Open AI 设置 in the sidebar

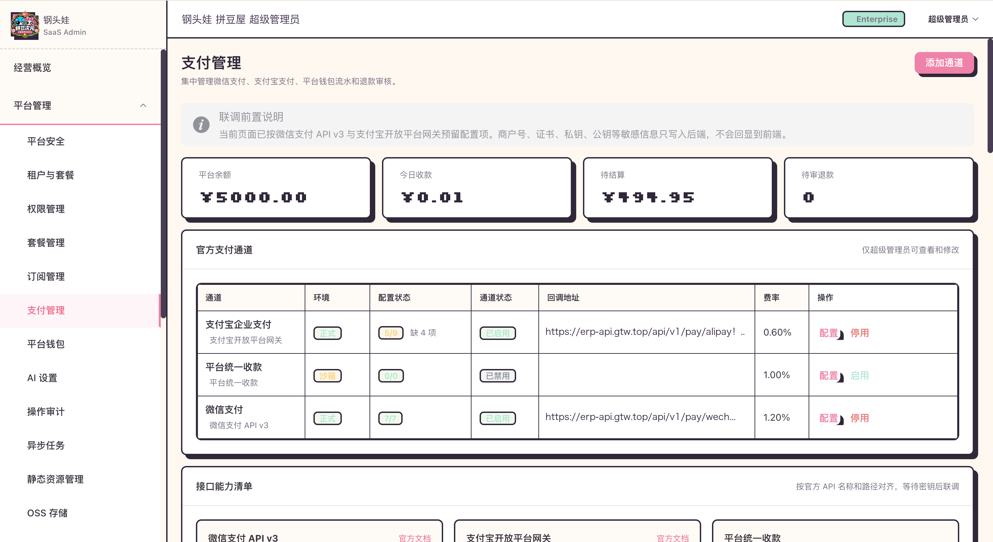(x=80, y=378)
